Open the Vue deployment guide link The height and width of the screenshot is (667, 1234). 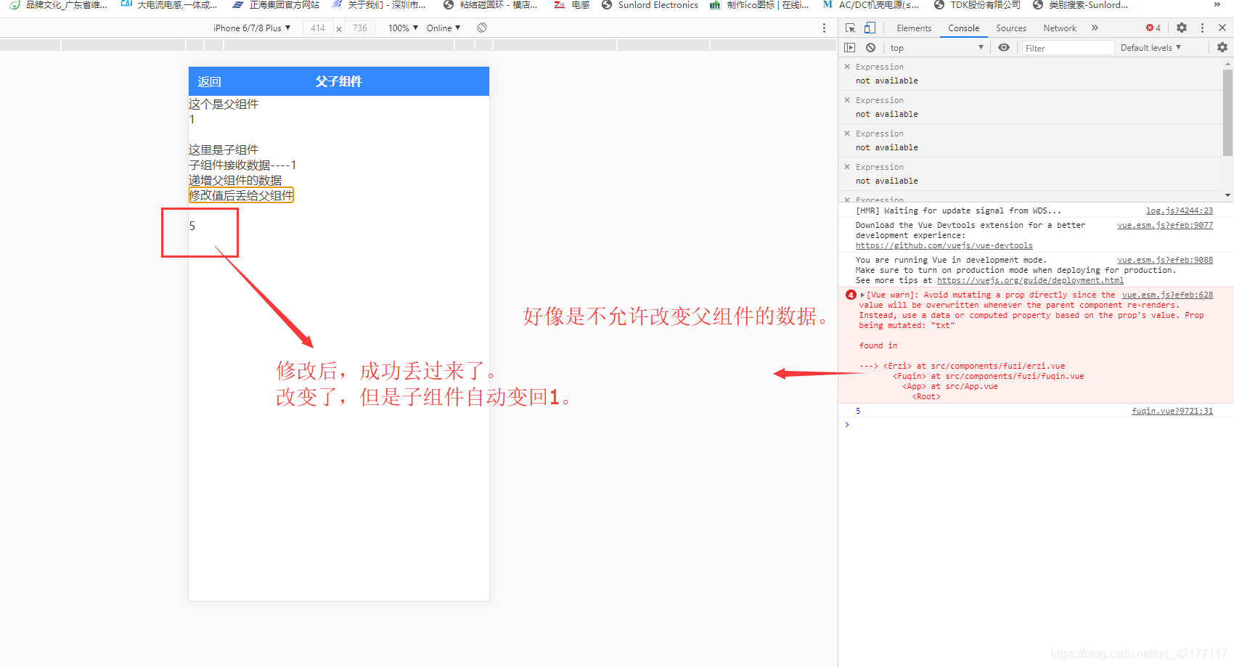(1030, 280)
